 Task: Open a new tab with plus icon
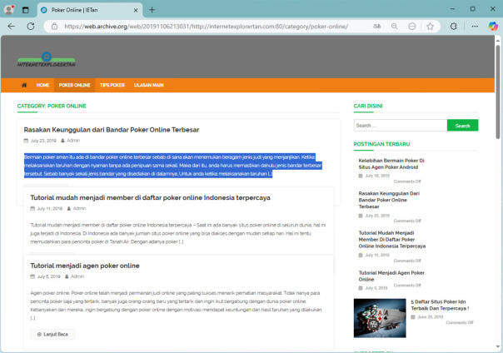pyautogui.click(x=152, y=10)
